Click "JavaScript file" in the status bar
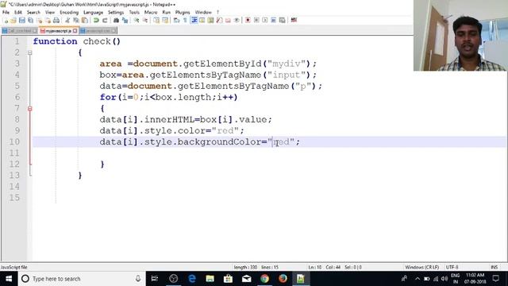Viewport: 508px width, 286px height. click(x=14, y=267)
